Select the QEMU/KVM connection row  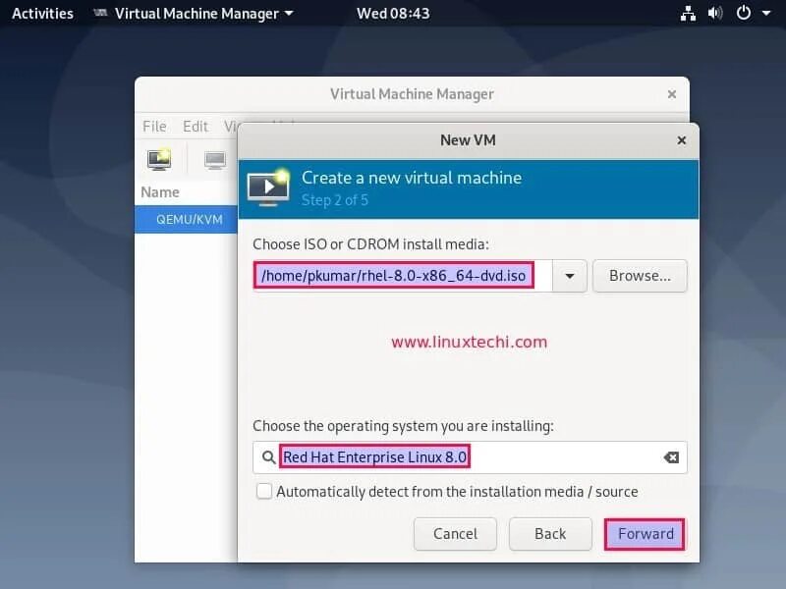point(186,219)
